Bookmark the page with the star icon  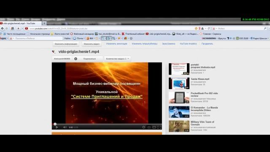tap(196, 28)
